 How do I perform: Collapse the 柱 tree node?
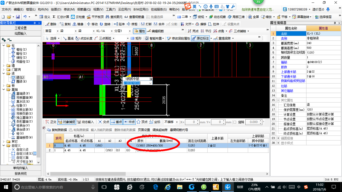pos(4,45)
